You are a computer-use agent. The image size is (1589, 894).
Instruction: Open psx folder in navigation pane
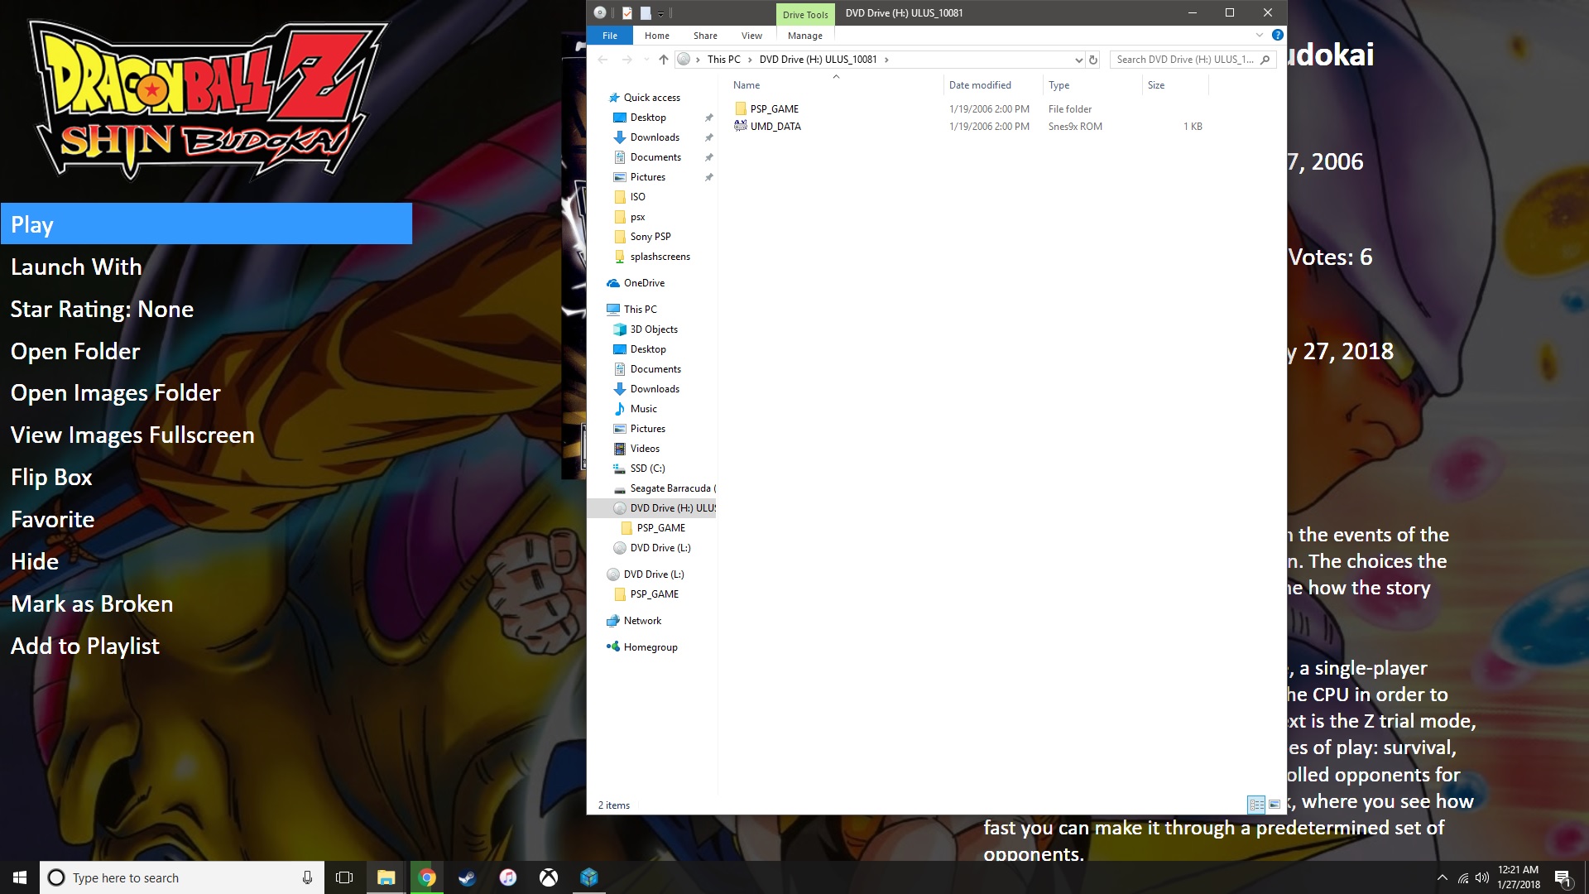[637, 217]
